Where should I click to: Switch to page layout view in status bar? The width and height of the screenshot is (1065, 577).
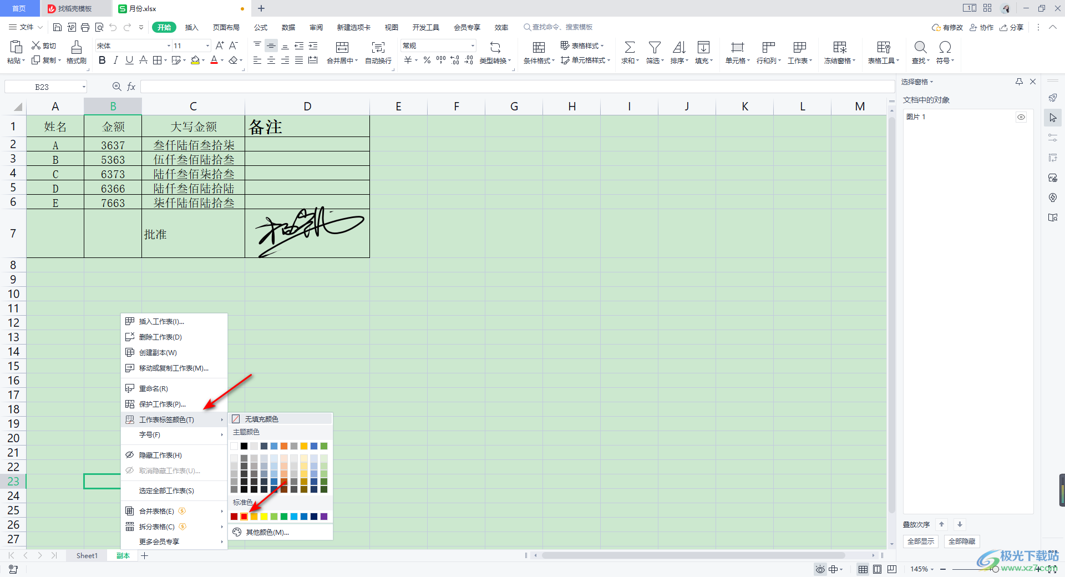click(x=878, y=569)
